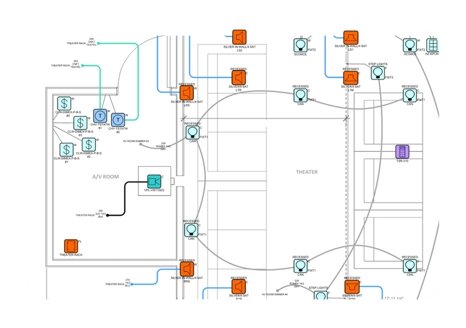
Task: Click the 204 CNET TEA/YEL wire label
Action: pos(91,42)
